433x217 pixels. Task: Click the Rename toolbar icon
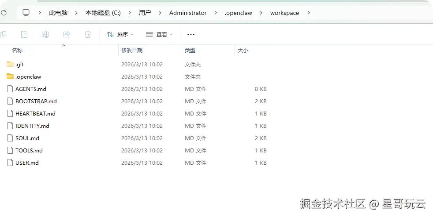click(x=45, y=34)
